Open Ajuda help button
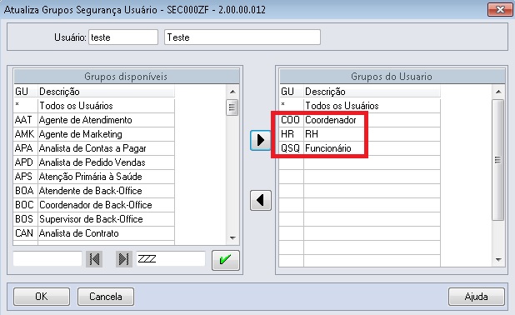This screenshot has height=315, width=515. pos(476,297)
